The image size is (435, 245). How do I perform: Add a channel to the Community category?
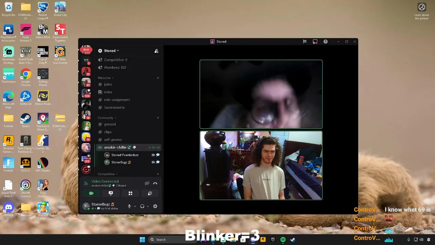pos(158,118)
